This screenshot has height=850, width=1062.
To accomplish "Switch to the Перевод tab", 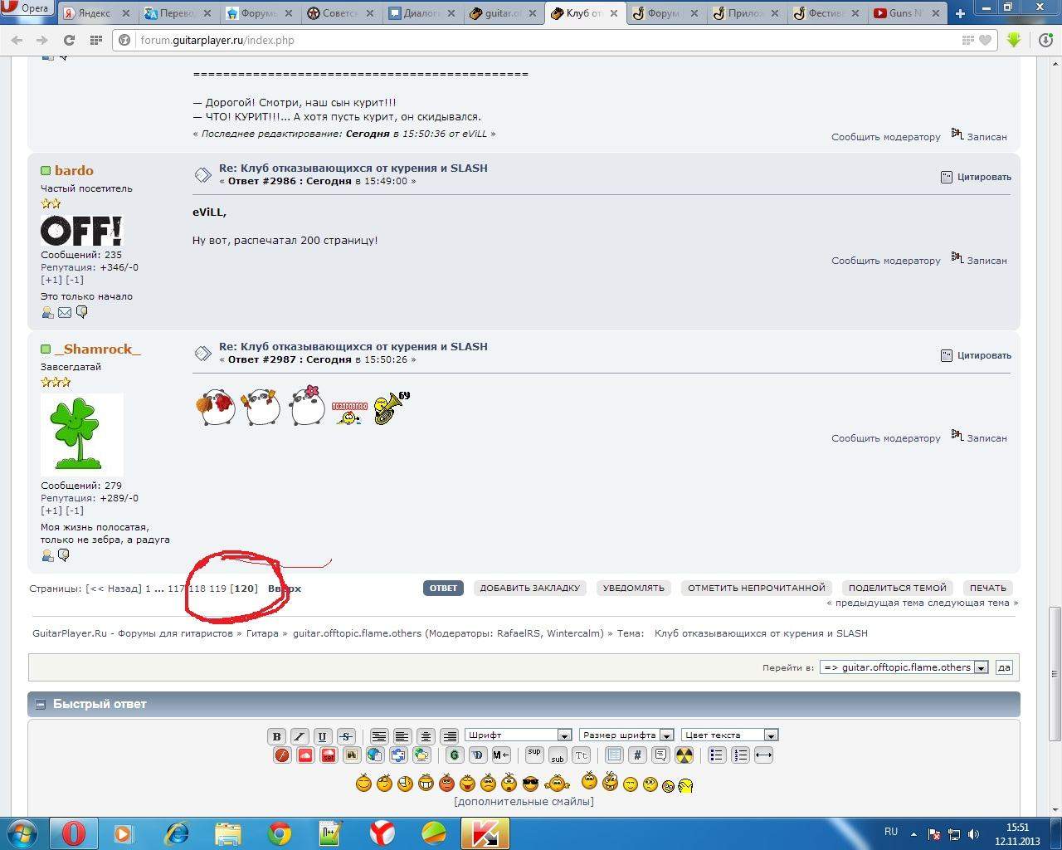I will point(178,13).
